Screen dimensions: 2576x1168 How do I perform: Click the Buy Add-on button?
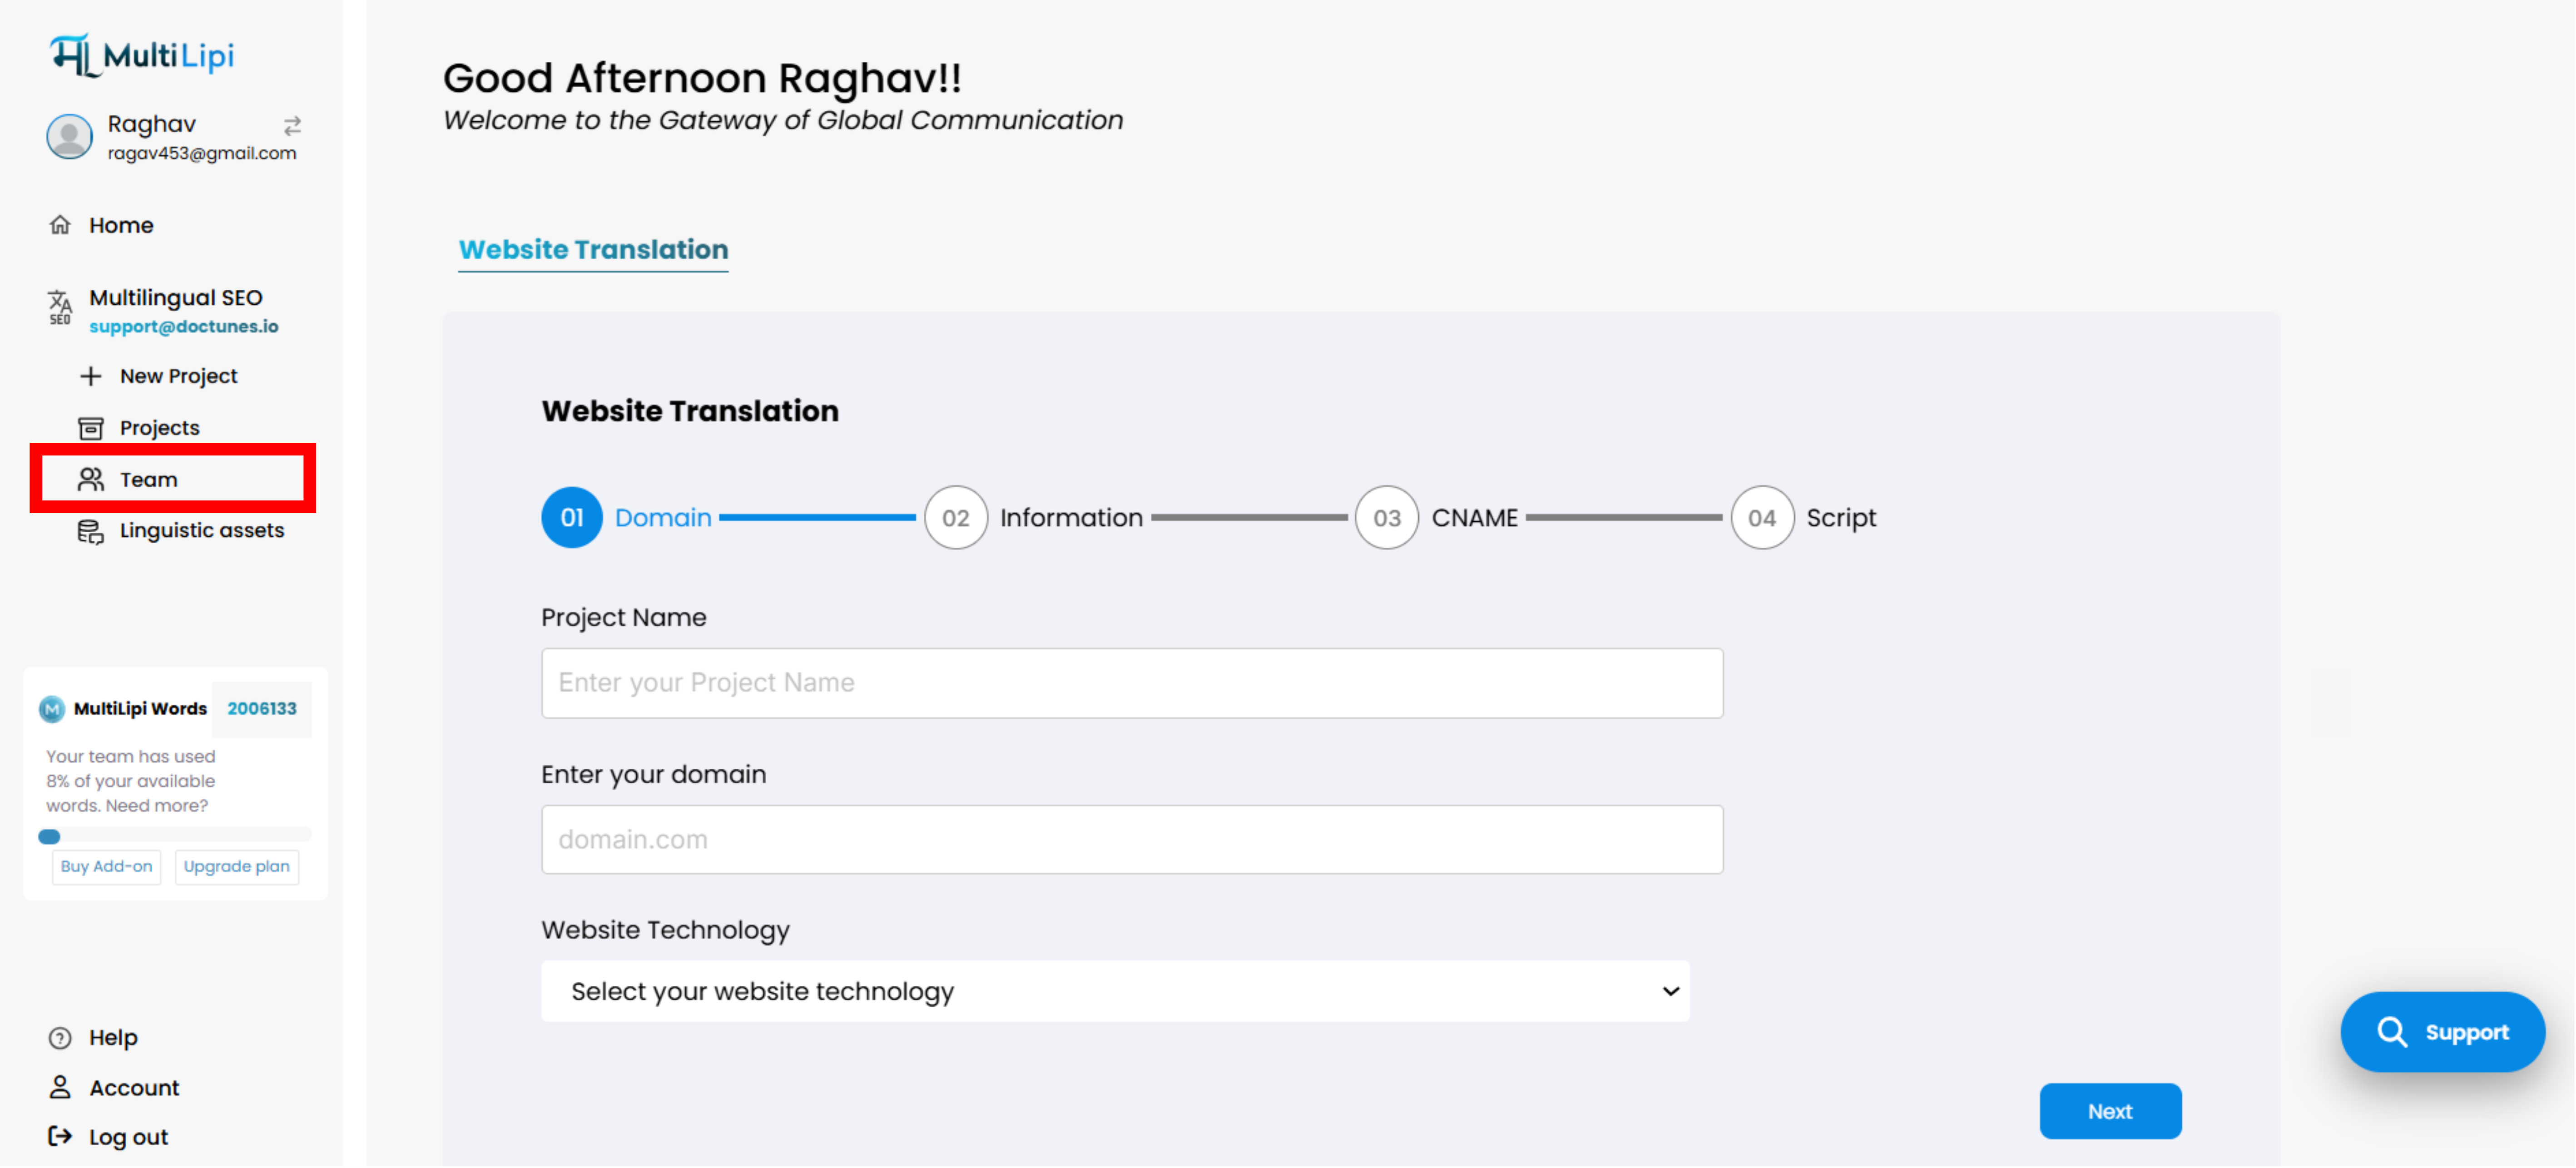click(x=106, y=867)
